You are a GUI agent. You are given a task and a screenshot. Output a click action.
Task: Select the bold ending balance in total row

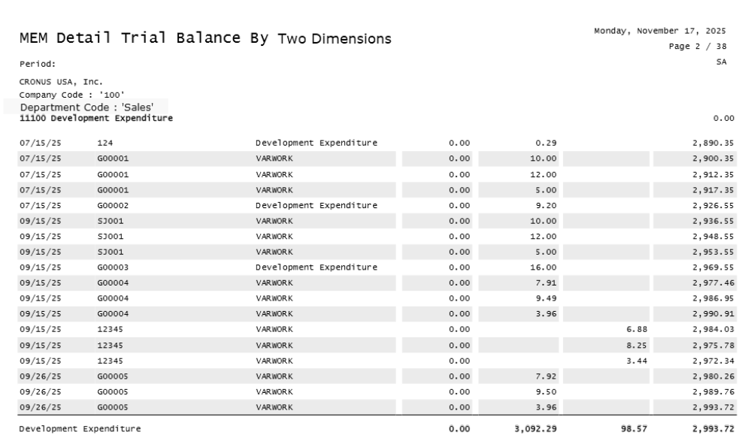713,429
